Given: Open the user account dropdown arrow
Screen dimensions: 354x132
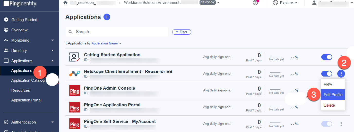Looking at the screenshot, I should (x=352, y=3).
